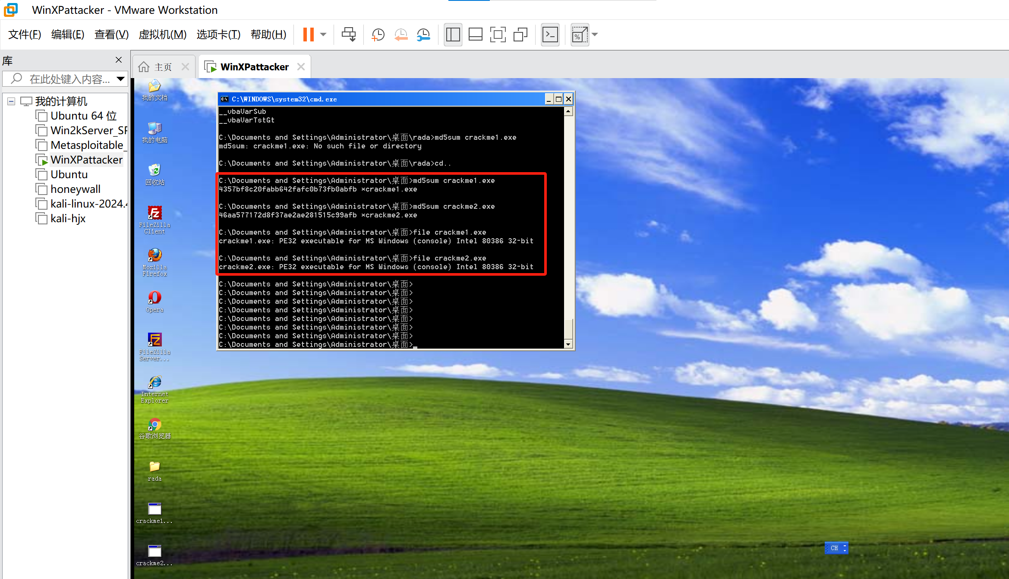Take a snapshot with the clock-plus icon

pyautogui.click(x=378, y=35)
